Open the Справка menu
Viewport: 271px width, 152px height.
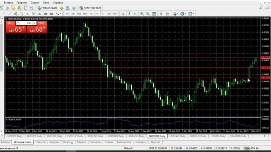tap(58, 3)
